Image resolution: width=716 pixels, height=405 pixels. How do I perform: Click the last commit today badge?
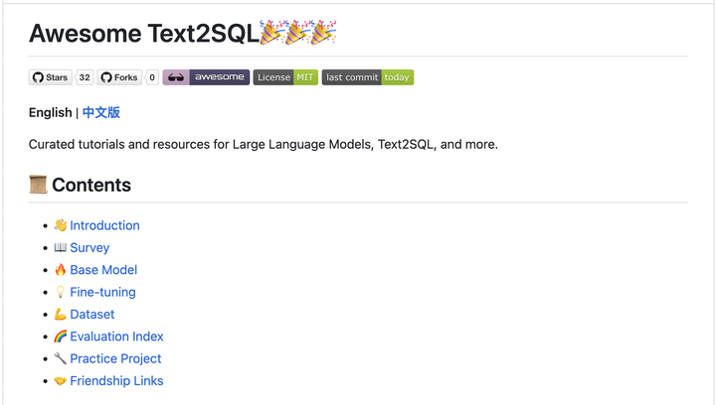367,77
